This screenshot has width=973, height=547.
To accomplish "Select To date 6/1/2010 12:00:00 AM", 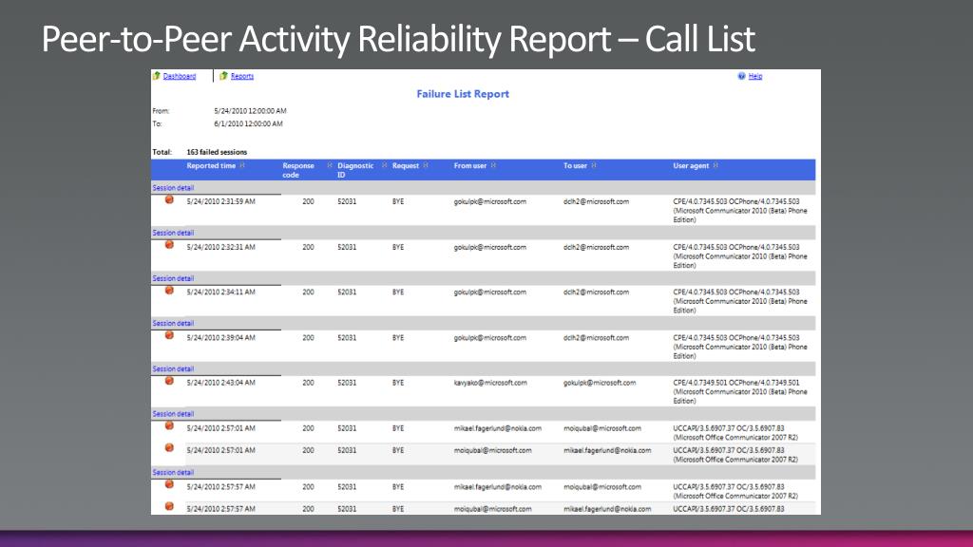I will coord(248,124).
